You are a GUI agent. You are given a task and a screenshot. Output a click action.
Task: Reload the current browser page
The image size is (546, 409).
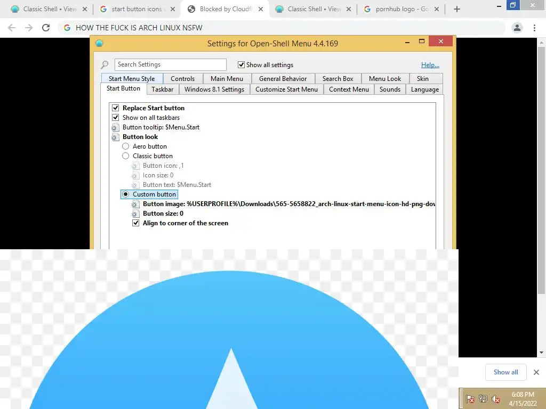46,28
